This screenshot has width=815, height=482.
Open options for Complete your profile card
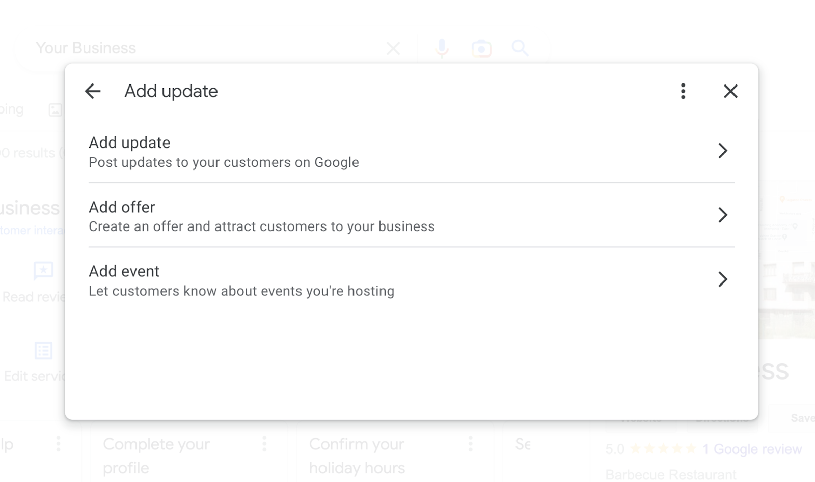click(x=264, y=444)
